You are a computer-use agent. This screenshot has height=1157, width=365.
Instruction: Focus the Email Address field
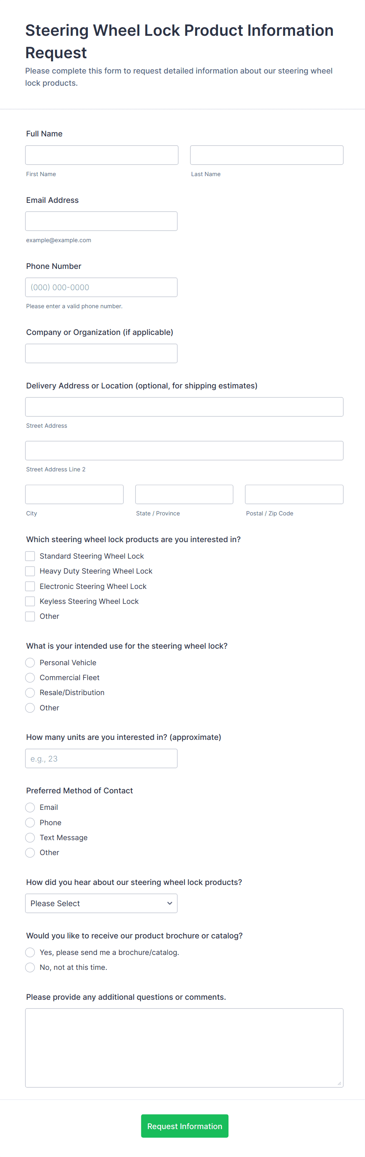[101, 221]
